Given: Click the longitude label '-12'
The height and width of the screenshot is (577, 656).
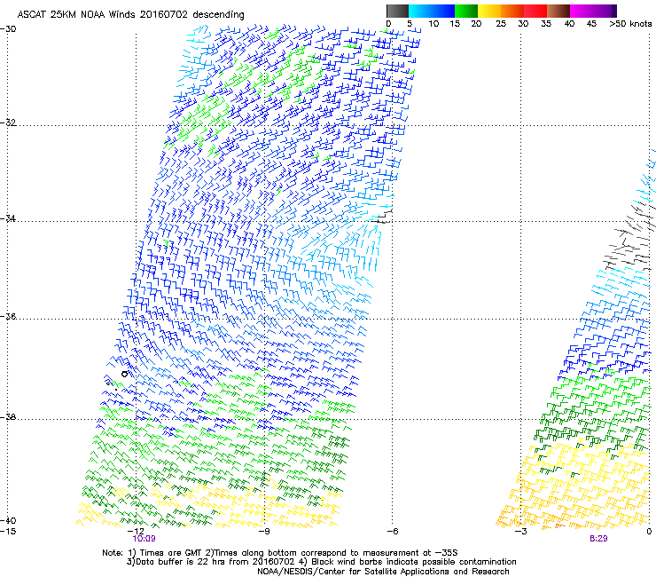Looking at the screenshot, I should click(x=136, y=532).
